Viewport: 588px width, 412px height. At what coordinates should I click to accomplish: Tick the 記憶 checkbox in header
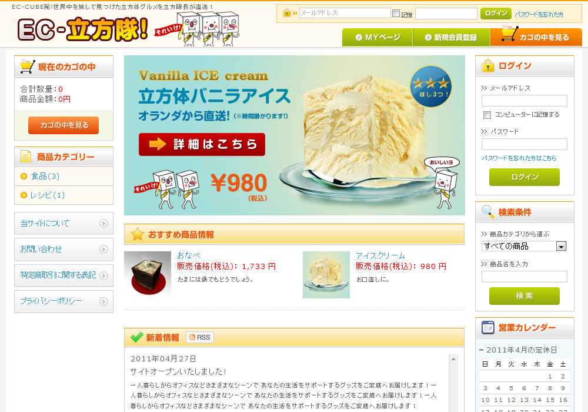click(396, 13)
